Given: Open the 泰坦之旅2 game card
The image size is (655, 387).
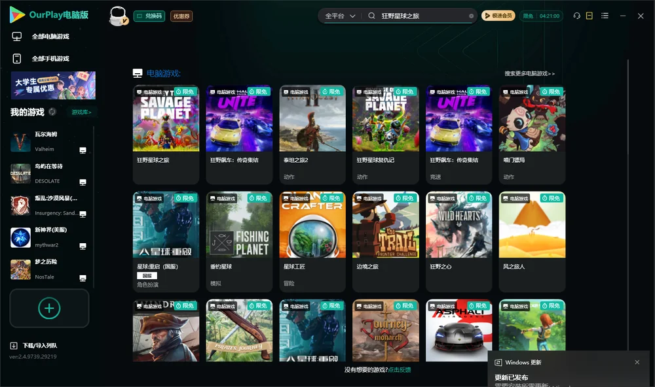Looking at the screenshot, I should (x=312, y=134).
